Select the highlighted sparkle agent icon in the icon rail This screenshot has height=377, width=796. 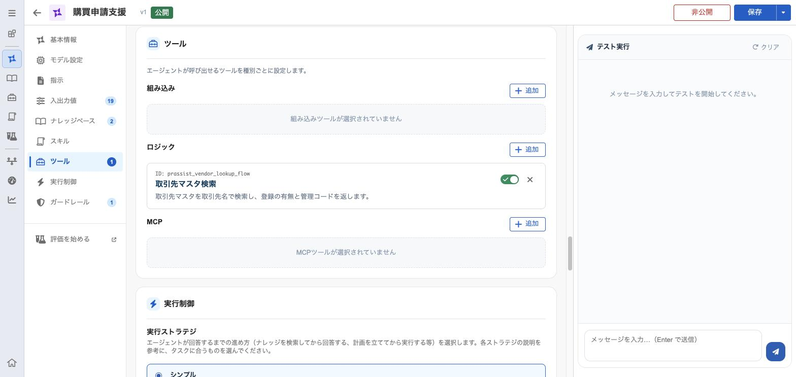(12, 59)
